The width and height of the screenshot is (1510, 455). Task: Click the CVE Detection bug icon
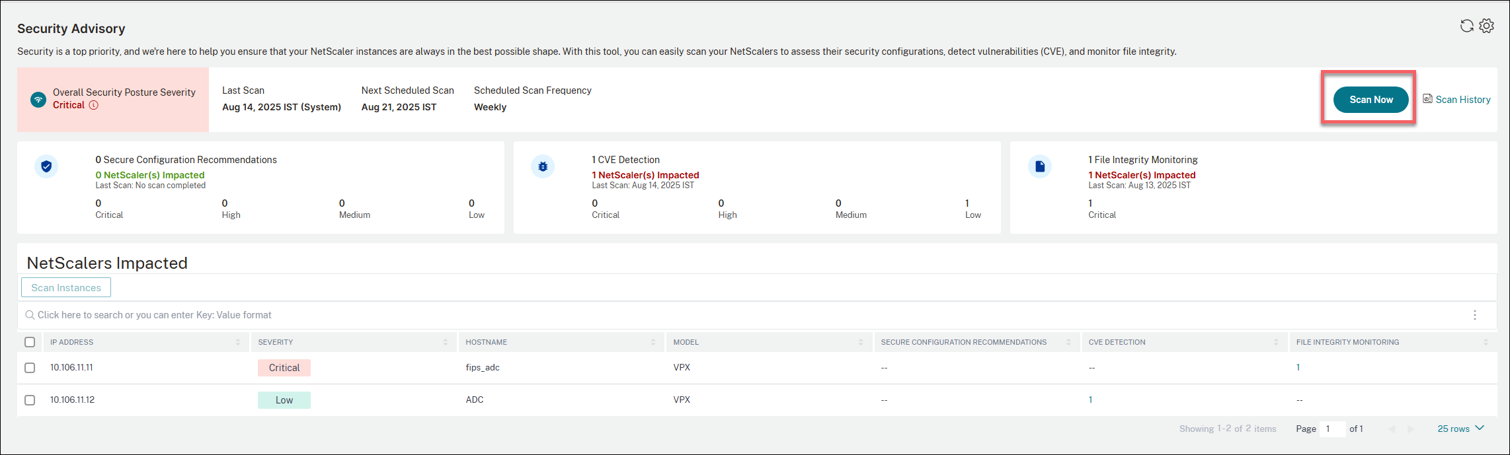click(543, 166)
